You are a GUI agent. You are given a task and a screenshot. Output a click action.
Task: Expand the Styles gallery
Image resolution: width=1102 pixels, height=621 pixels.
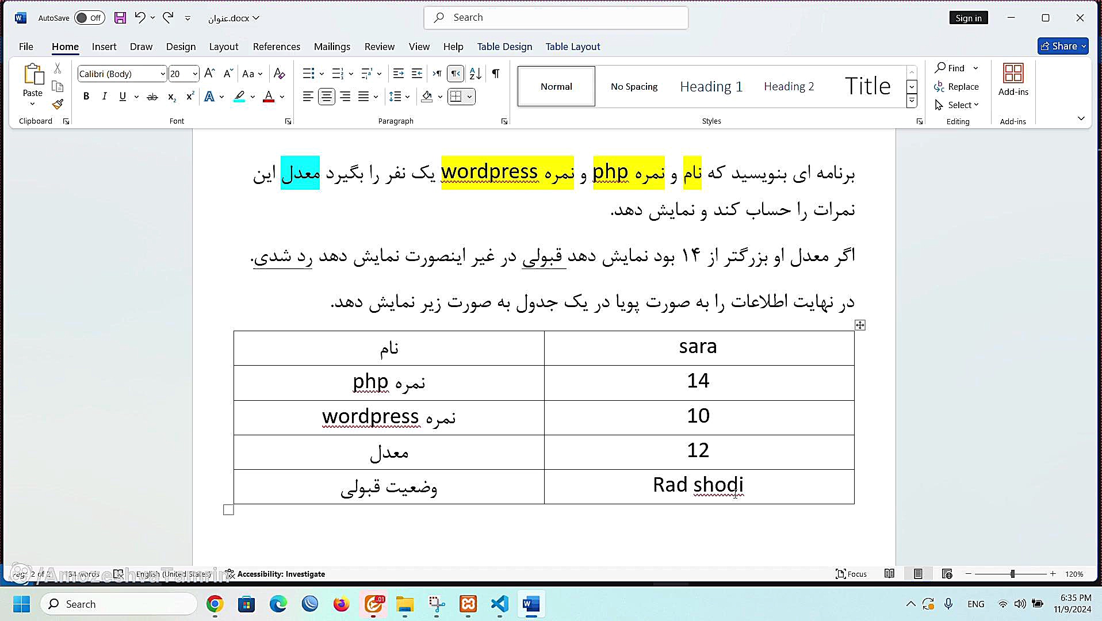tap(912, 101)
